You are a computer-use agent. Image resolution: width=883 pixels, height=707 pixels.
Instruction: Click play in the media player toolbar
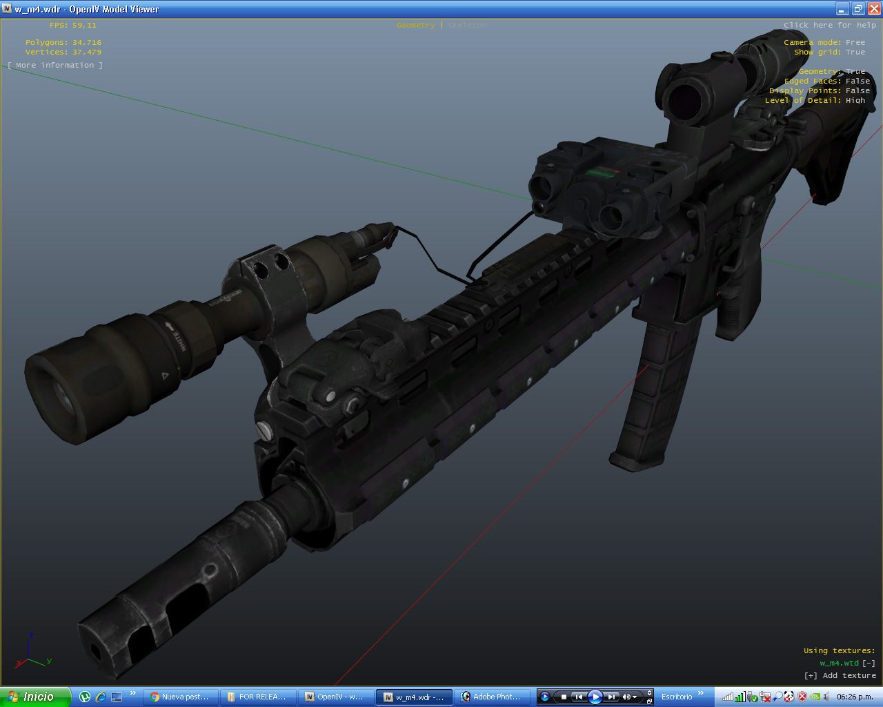click(595, 697)
